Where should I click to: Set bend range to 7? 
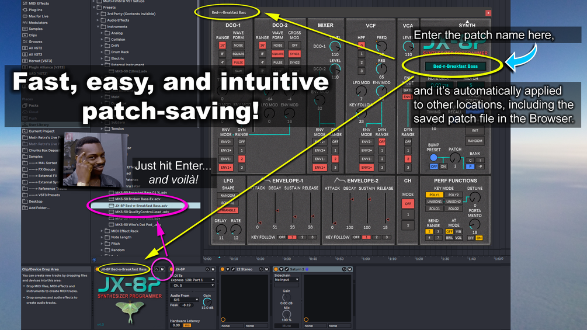[x=437, y=238]
